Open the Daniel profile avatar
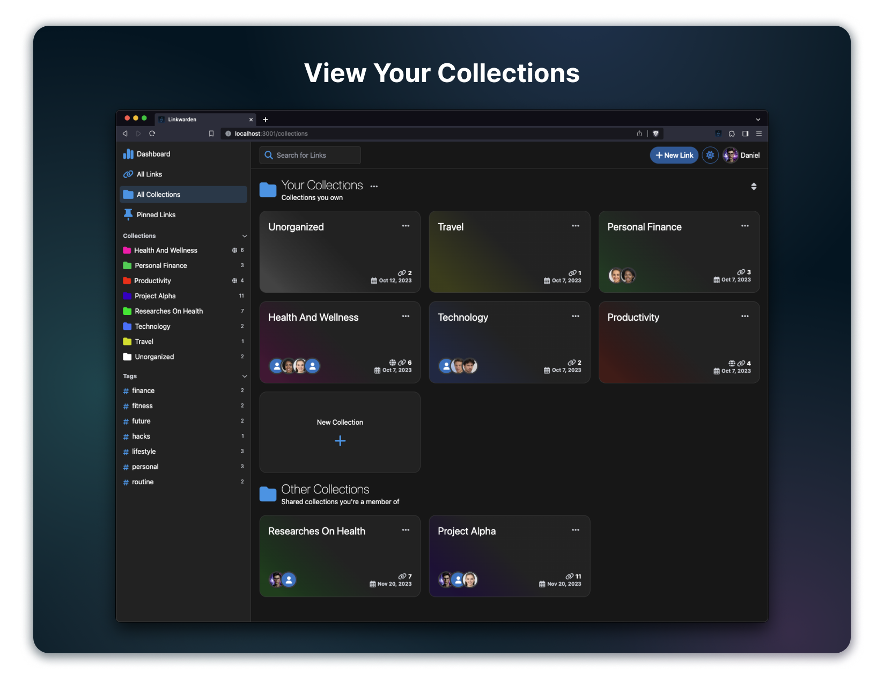Image resolution: width=884 pixels, height=679 pixels. click(x=730, y=155)
